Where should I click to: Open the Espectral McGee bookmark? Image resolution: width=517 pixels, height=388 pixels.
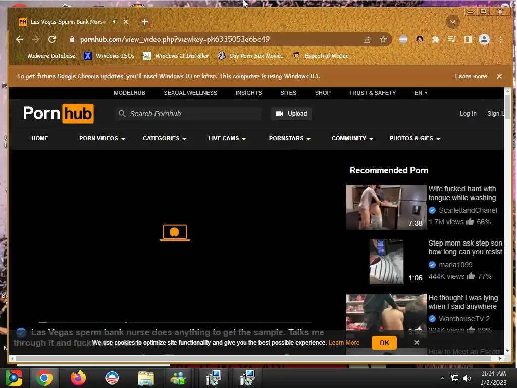(321, 56)
